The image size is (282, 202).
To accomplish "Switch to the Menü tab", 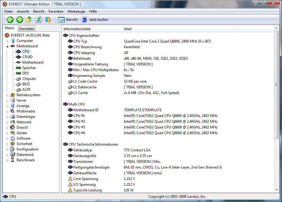I will coord(10,28).
